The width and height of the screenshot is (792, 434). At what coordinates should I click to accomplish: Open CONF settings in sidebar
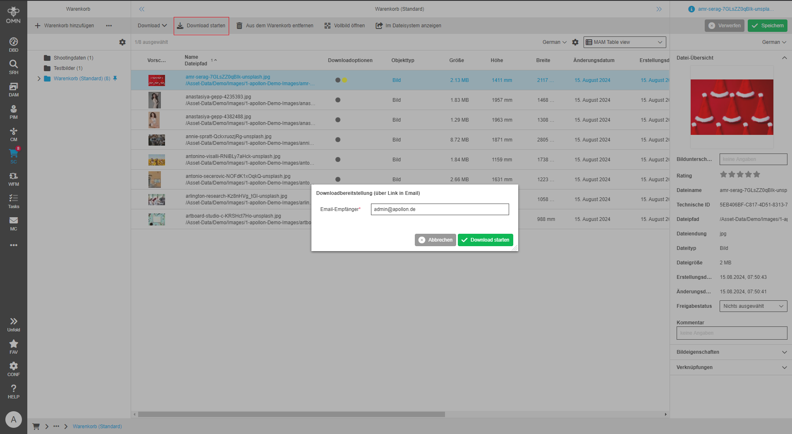14,369
